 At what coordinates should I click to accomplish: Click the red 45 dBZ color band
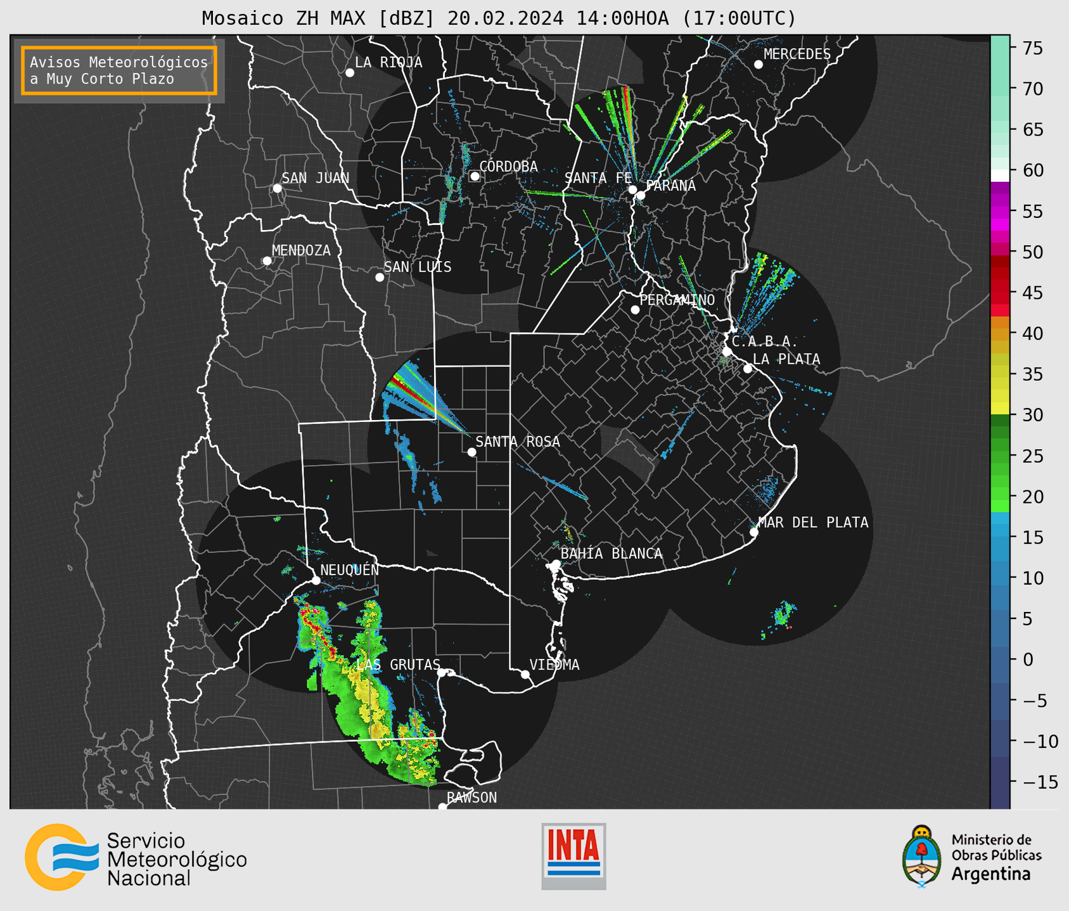(1000, 293)
